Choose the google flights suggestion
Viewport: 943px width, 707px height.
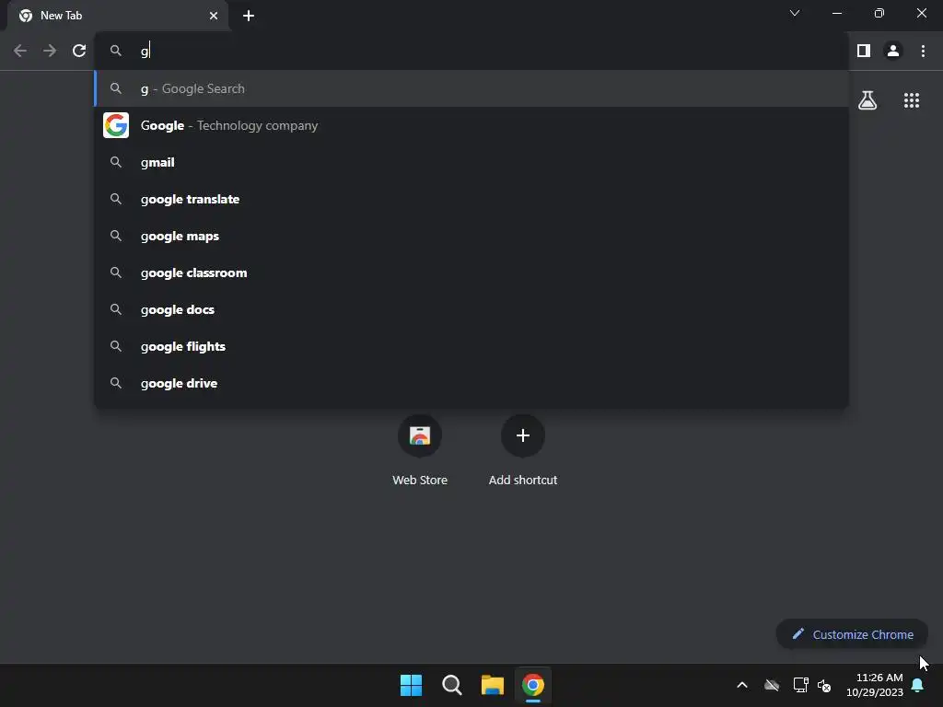point(471,346)
